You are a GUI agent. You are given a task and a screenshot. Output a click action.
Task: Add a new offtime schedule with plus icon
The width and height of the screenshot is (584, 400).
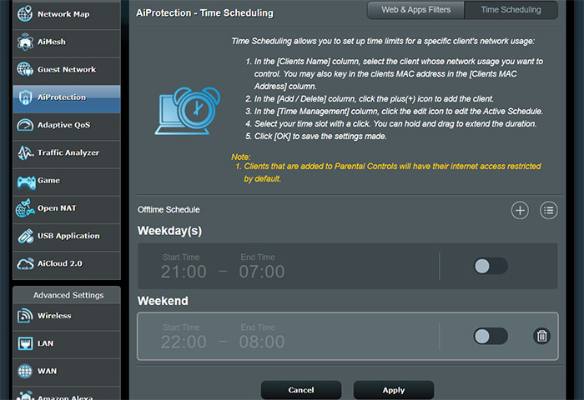[x=520, y=210]
